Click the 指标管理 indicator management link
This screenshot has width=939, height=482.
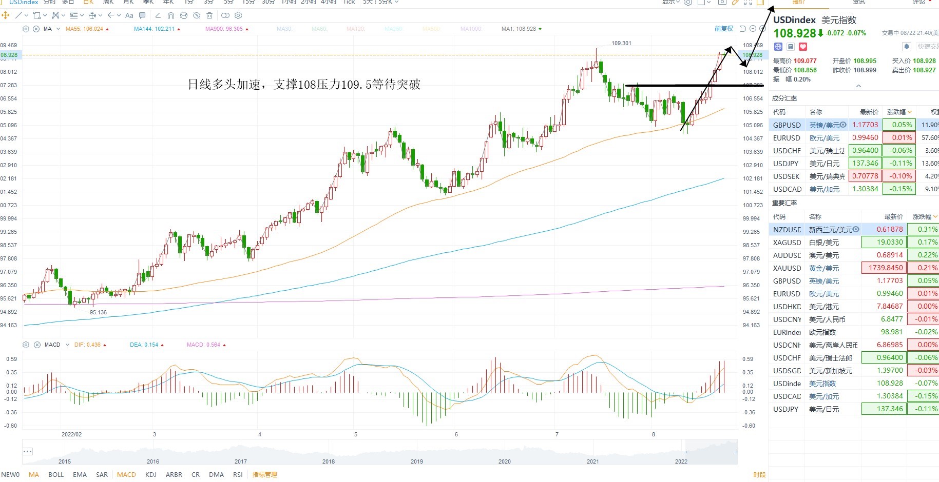click(264, 474)
